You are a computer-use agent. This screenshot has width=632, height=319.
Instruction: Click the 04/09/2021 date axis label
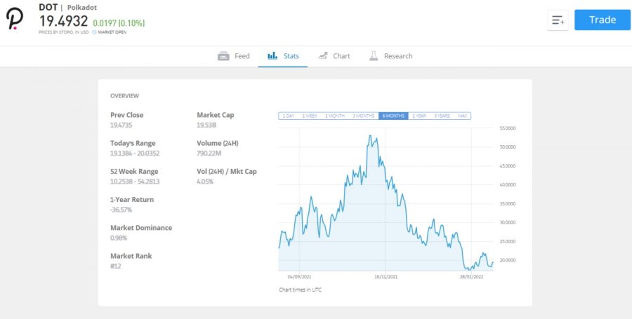tap(299, 277)
